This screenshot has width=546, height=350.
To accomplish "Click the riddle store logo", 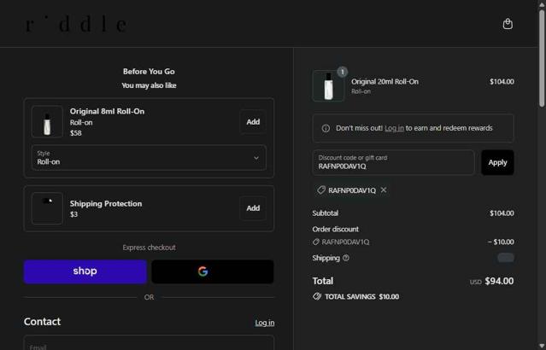I will [x=76, y=25].
